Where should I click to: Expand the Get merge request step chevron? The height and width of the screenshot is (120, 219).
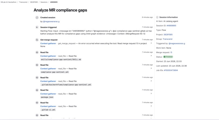[151, 43]
